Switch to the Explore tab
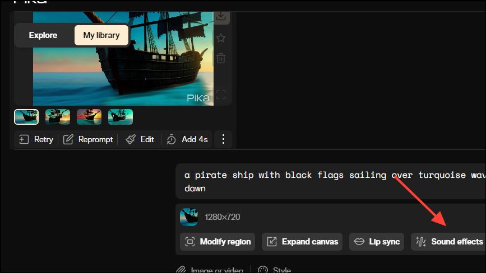The image size is (486, 273). click(43, 35)
